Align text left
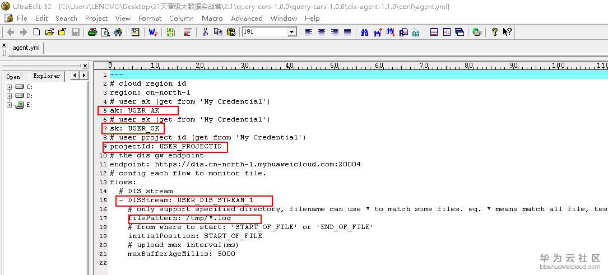608x275 pixels. (309, 32)
